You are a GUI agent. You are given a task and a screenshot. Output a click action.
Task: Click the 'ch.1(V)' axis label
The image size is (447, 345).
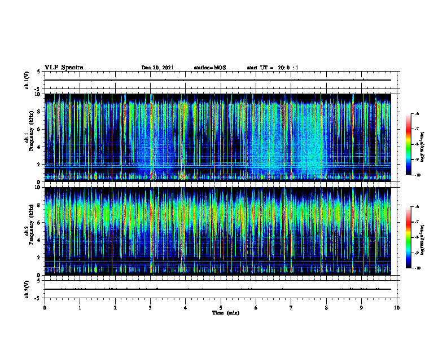pos(27,80)
